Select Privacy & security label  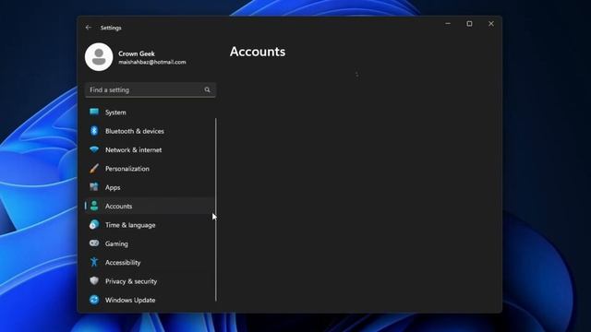[131, 281]
